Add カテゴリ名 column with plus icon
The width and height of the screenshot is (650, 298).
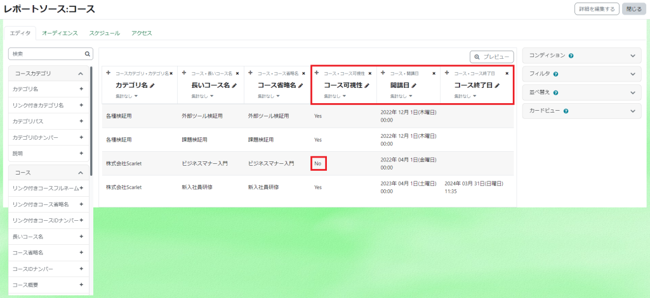(81, 89)
